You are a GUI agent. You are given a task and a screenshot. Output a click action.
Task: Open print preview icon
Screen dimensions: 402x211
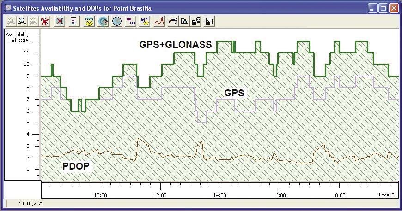(x=184, y=21)
